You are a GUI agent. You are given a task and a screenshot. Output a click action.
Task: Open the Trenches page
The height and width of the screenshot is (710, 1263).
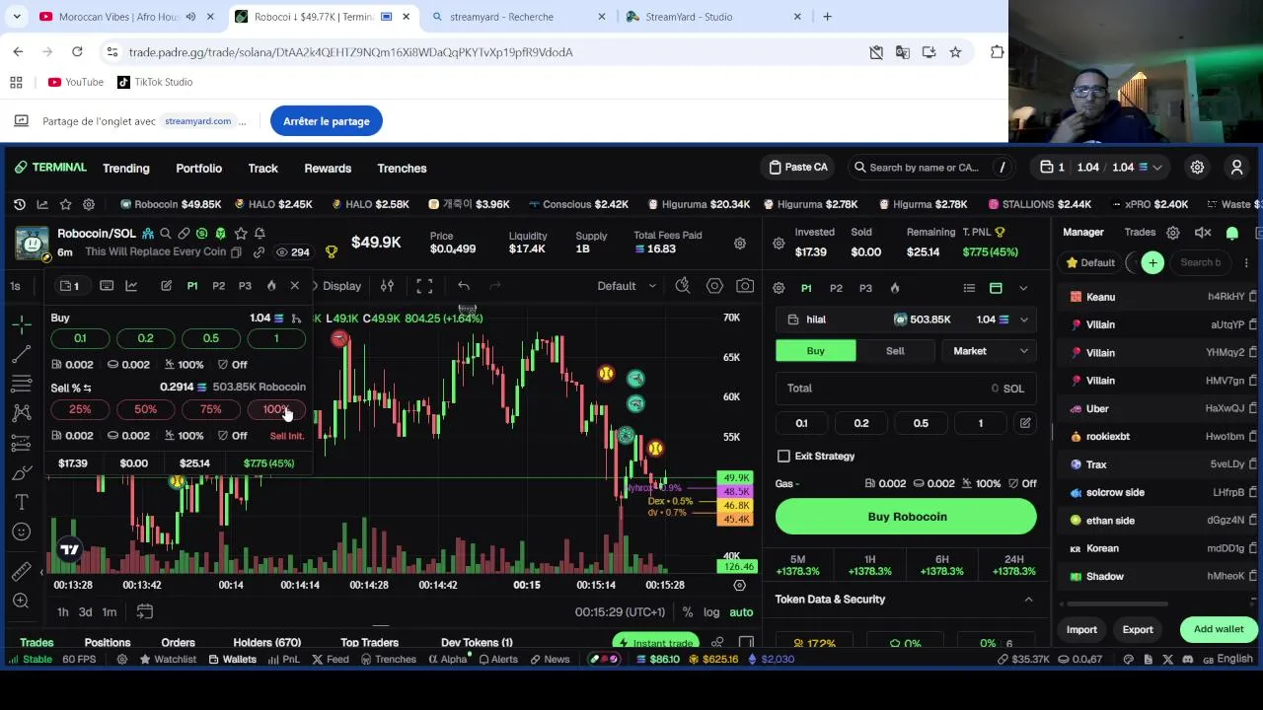[402, 168]
